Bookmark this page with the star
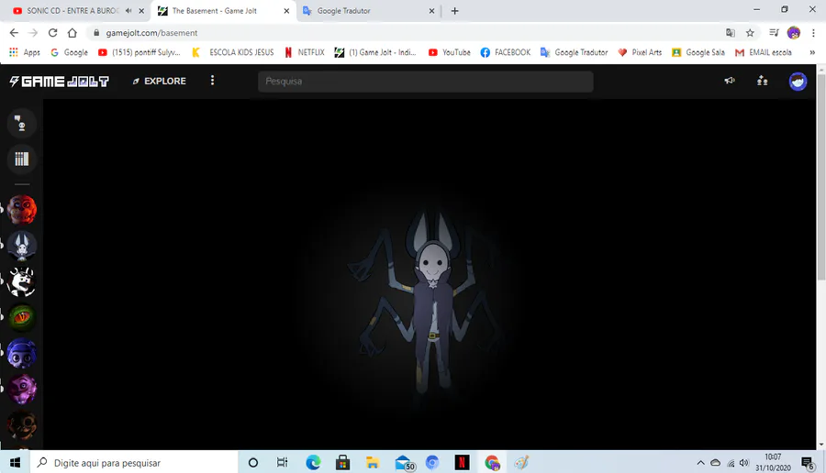The image size is (826, 473). point(750,33)
